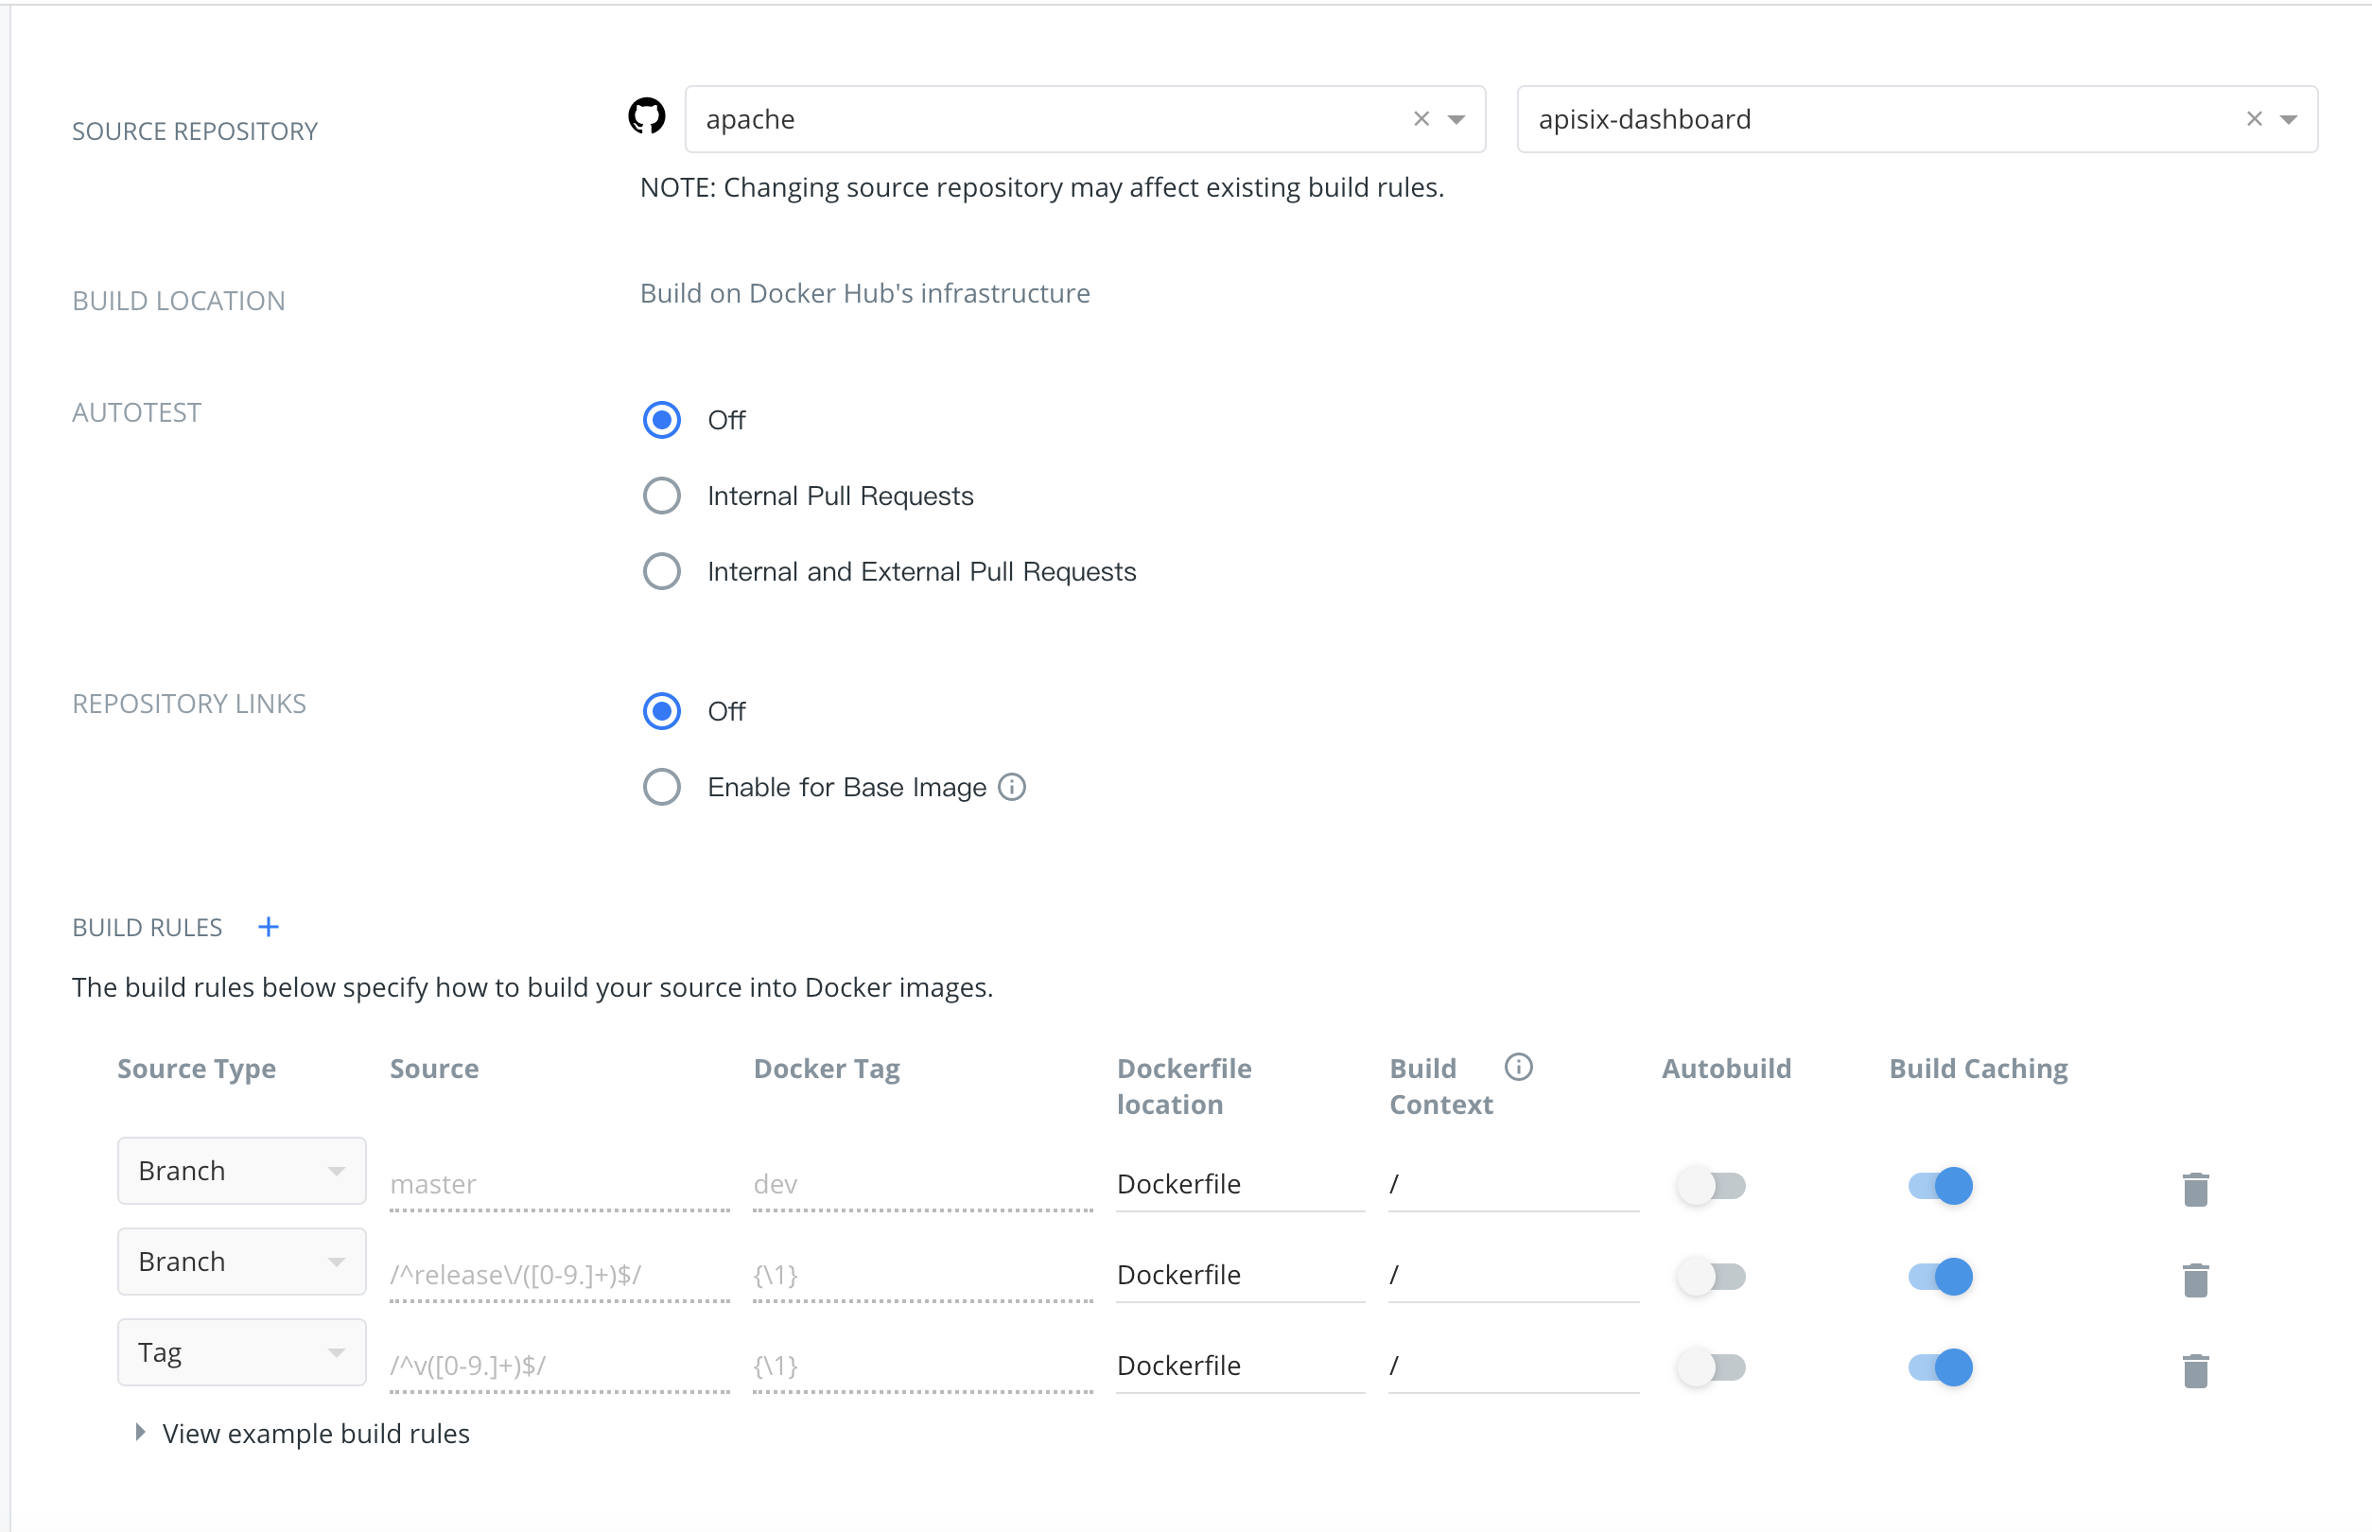Delete the release branch build rule
2372x1532 pixels.
(x=2195, y=1279)
